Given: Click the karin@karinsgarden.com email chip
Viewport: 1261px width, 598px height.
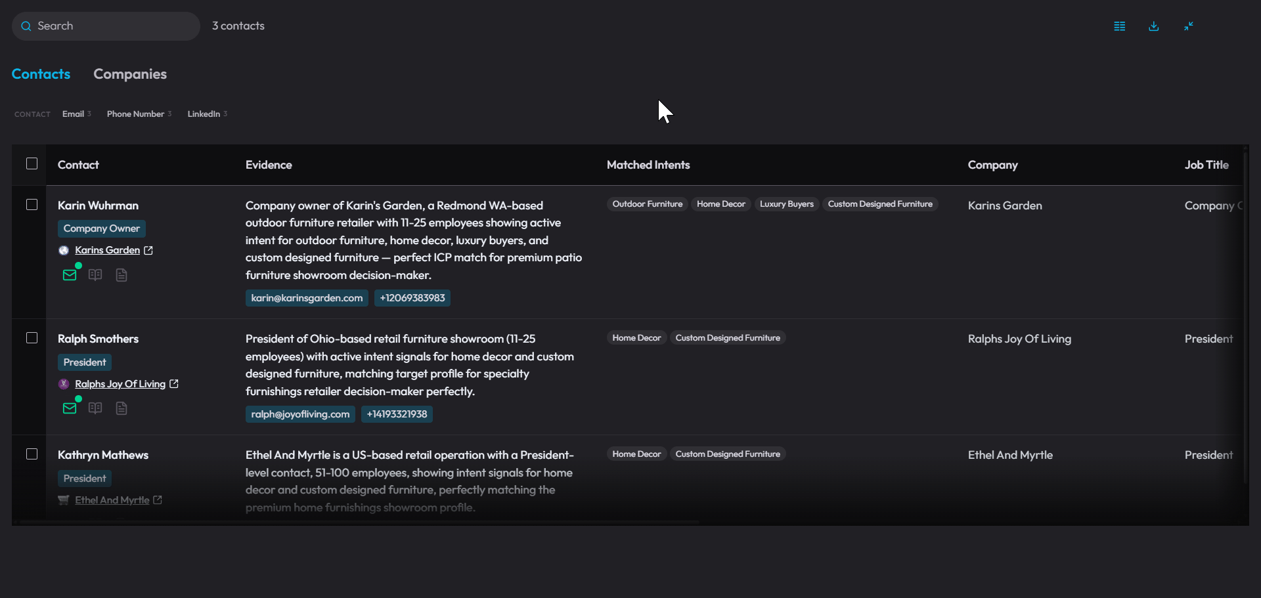Looking at the screenshot, I should point(307,298).
